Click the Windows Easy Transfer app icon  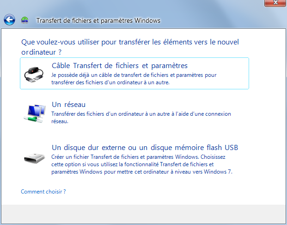tap(24, 20)
